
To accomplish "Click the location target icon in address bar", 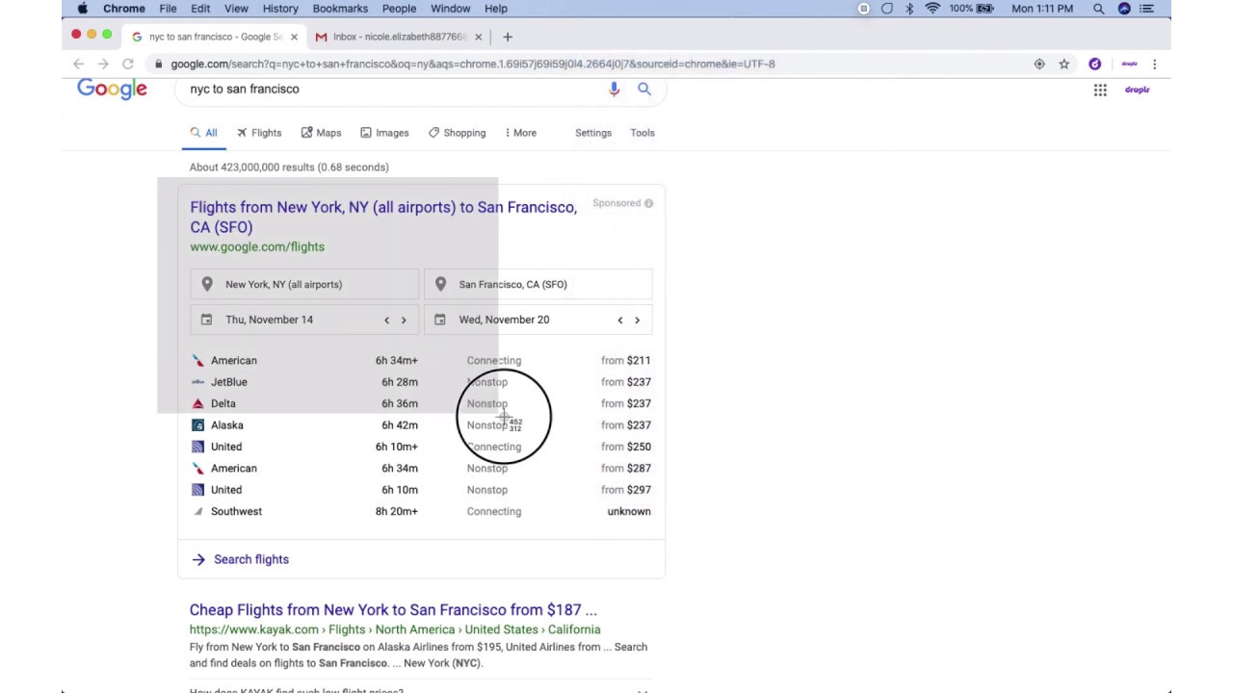I will 1039,64.
